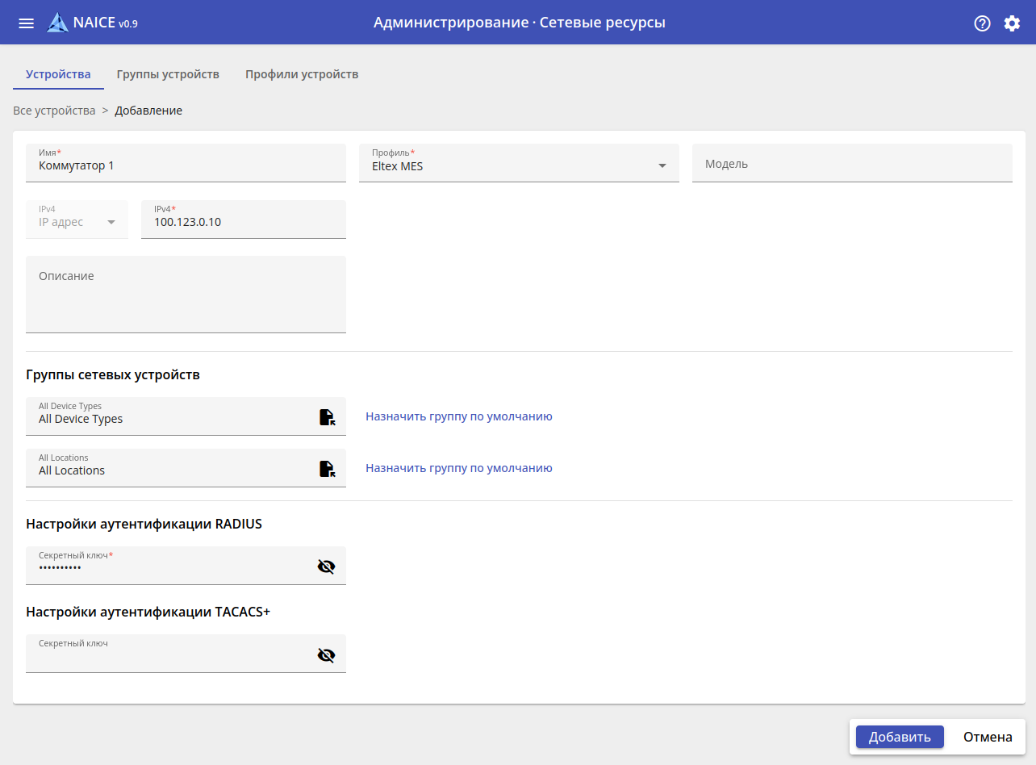This screenshot has width=1036, height=765.
Task: Click group picker icon in All Device Types
Action: (x=327, y=417)
